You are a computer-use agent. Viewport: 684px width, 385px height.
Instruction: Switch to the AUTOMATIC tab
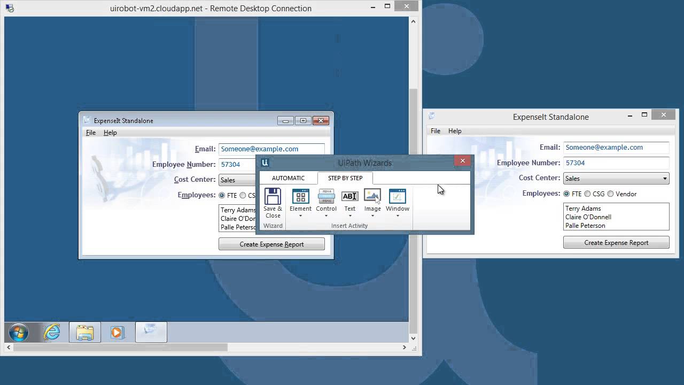point(288,178)
